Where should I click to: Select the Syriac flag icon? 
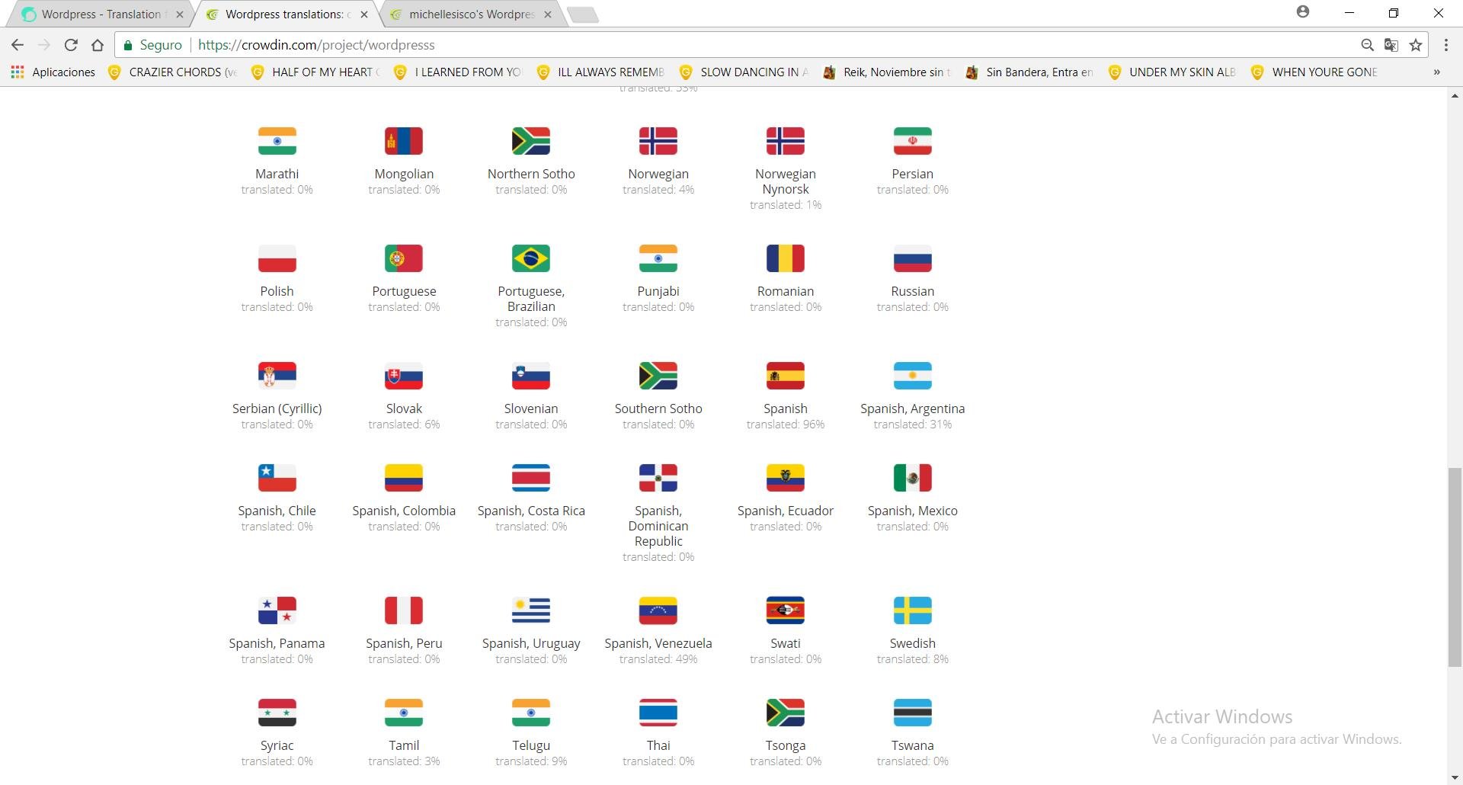point(277,713)
